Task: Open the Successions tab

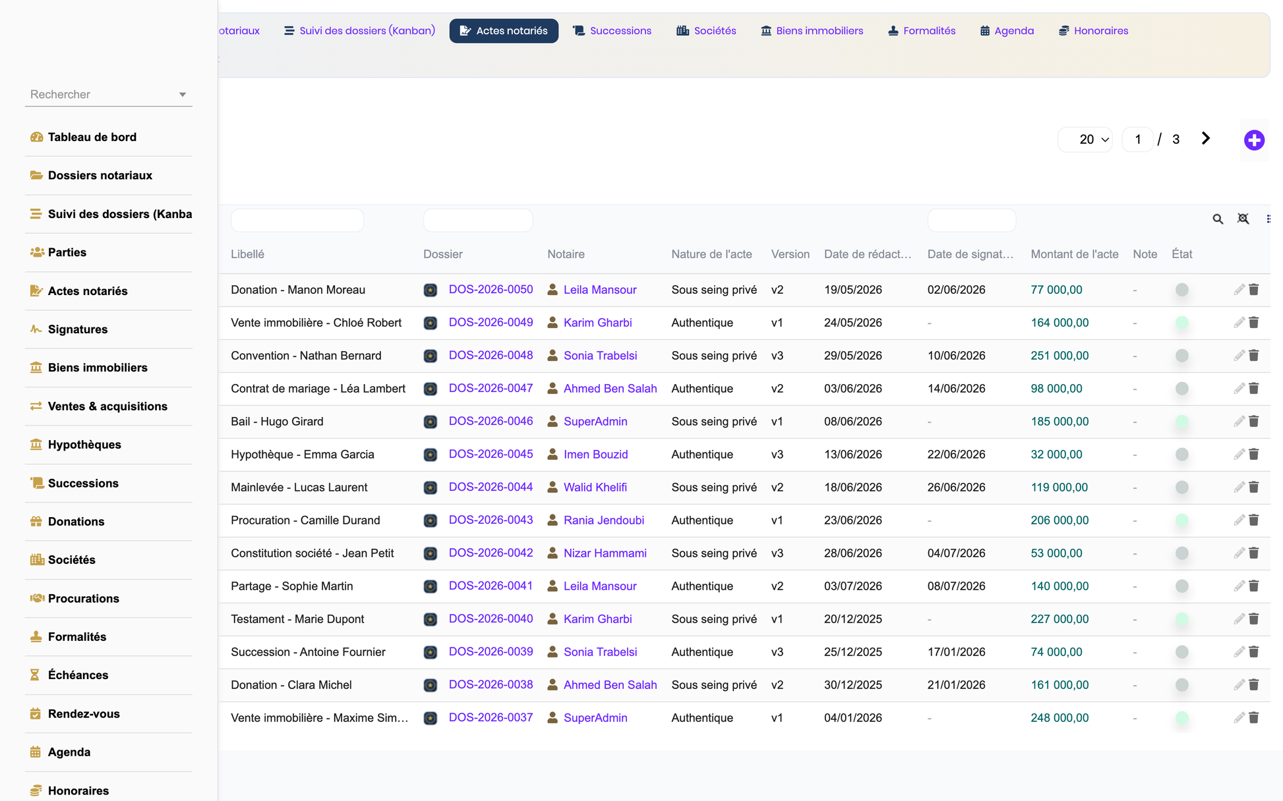Action: [612, 31]
